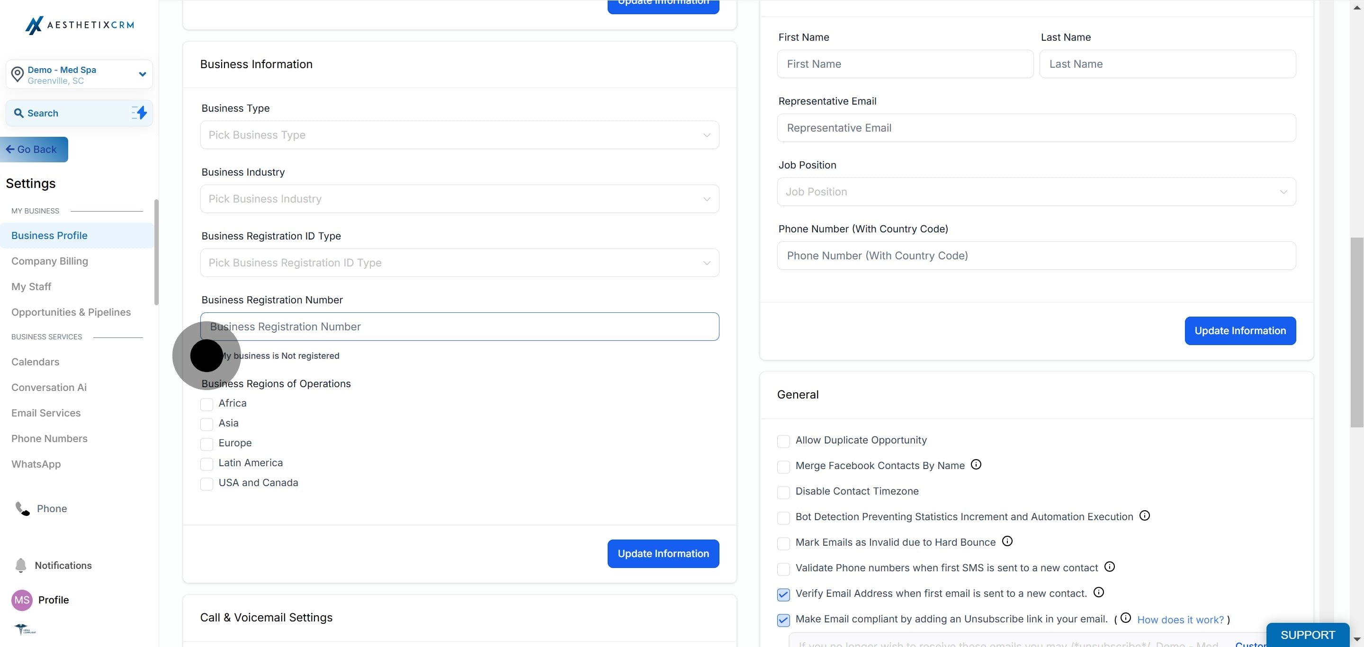The height and width of the screenshot is (647, 1364).
Task: Click the Go Back button
Action: point(34,150)
